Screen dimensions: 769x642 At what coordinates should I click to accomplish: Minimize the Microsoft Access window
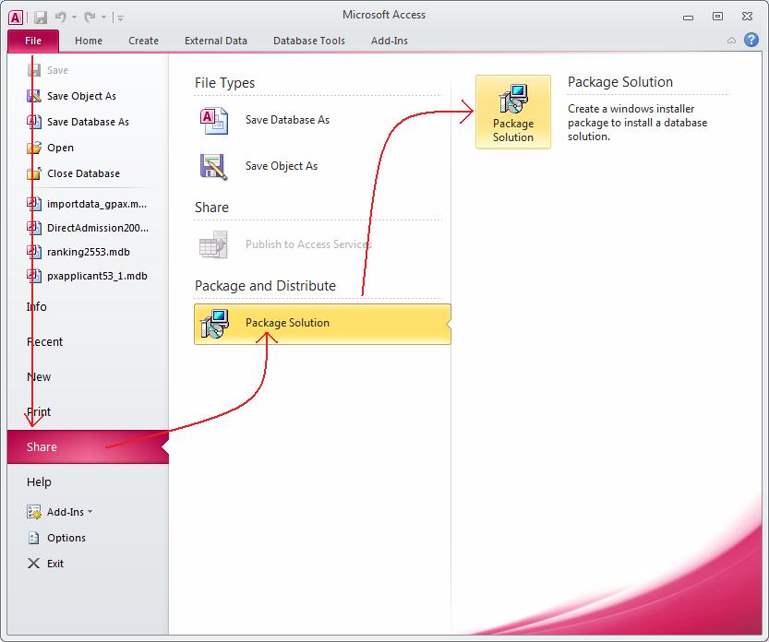click(688, 17)
